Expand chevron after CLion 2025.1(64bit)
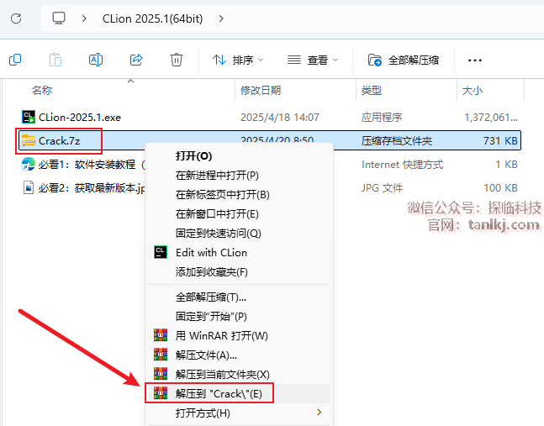The image size is (544, 426). click(221, 18)
